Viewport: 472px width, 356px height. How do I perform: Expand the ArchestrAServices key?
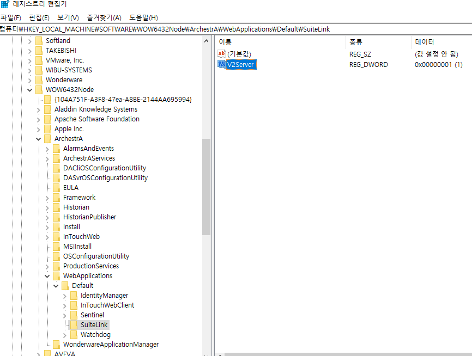(x=47, y=159)
